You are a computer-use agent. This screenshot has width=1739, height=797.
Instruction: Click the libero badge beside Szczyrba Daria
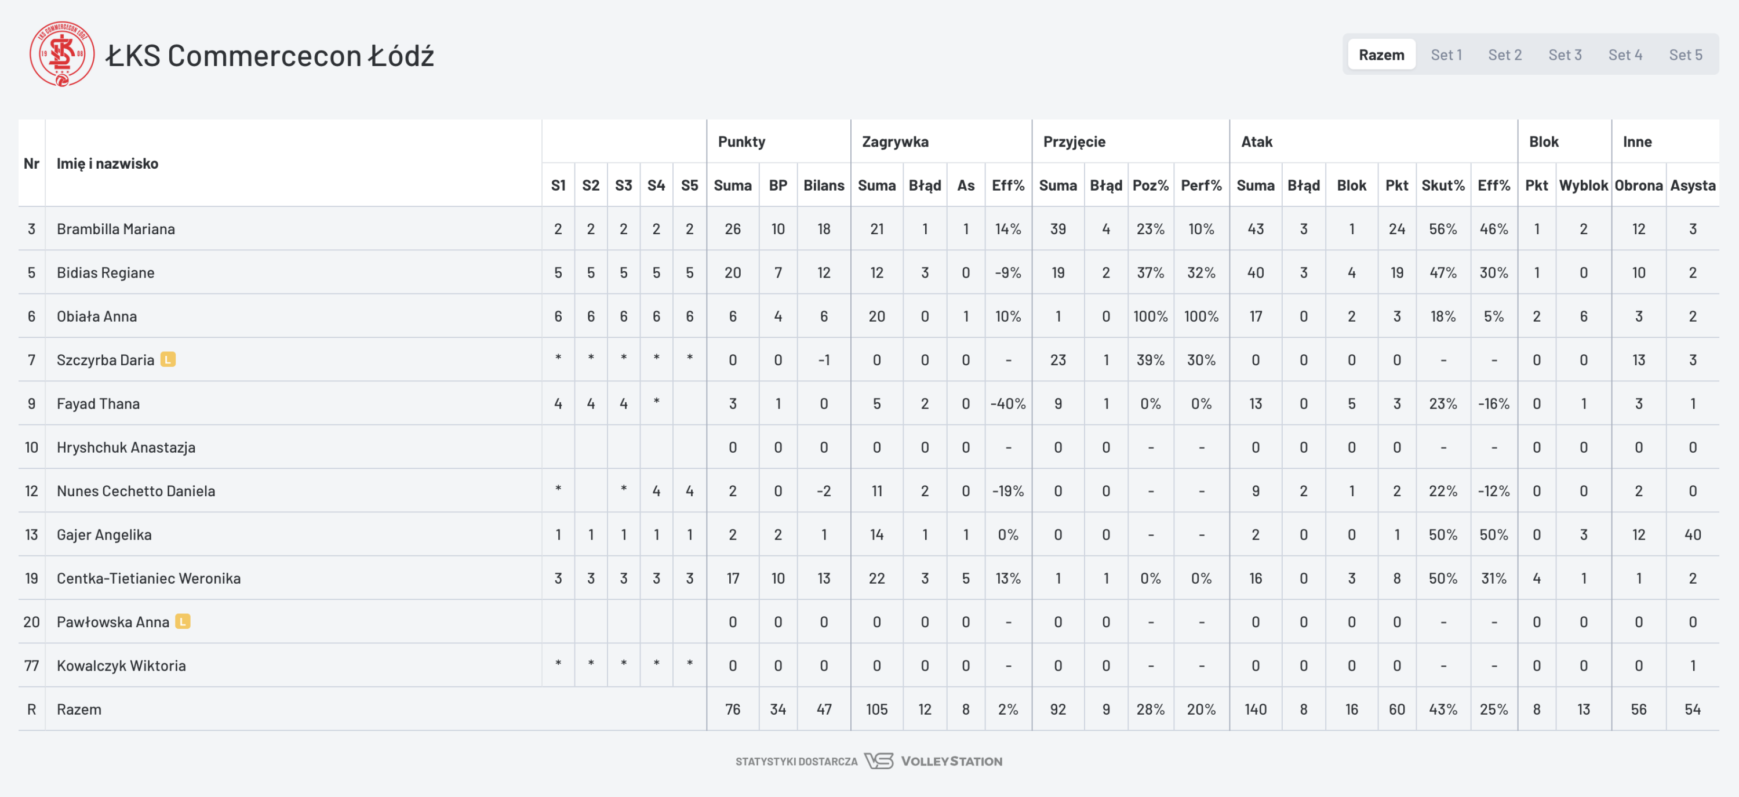coord(168,360)
